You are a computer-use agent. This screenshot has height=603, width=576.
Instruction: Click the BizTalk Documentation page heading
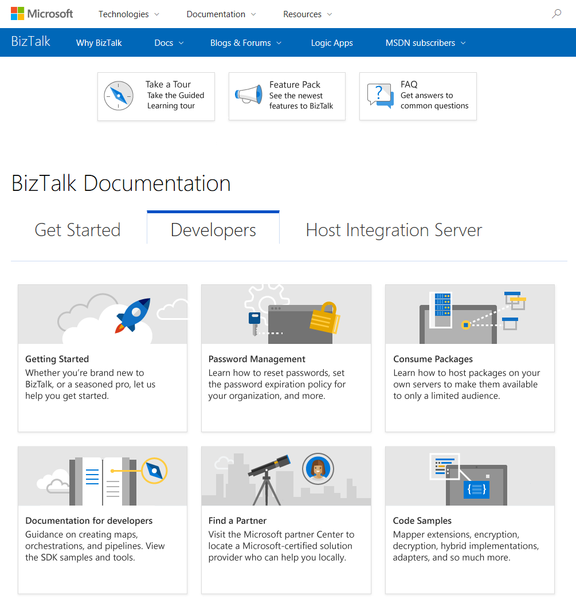point(121,183)
